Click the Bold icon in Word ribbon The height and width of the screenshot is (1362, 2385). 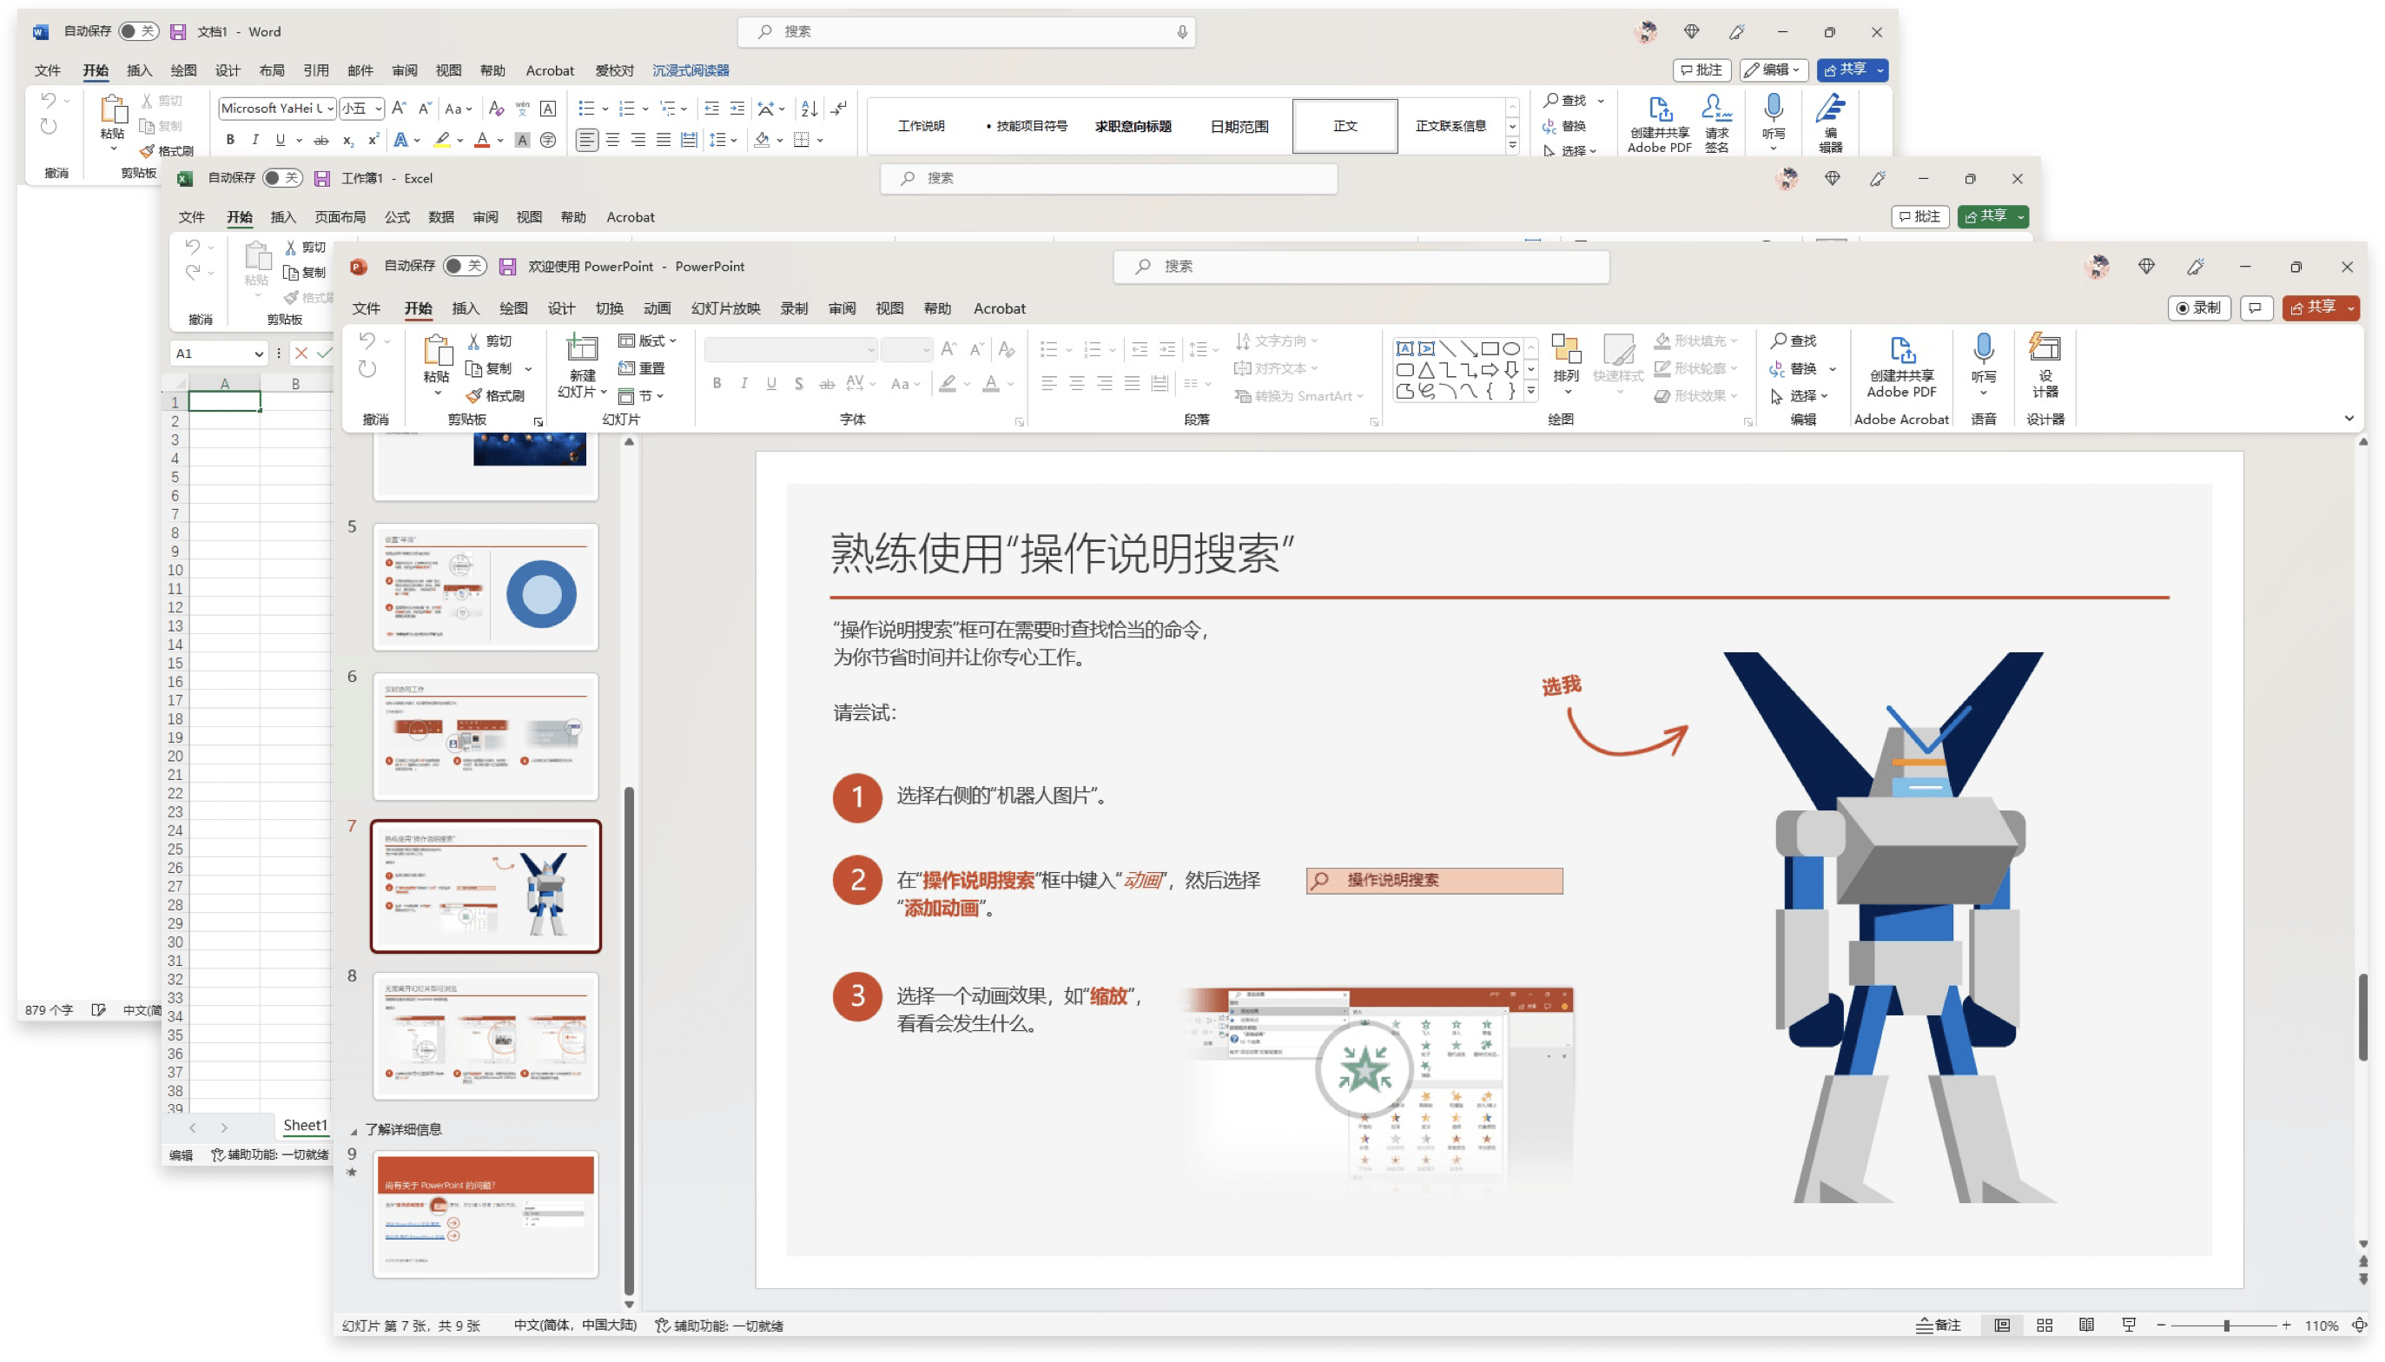230,139
